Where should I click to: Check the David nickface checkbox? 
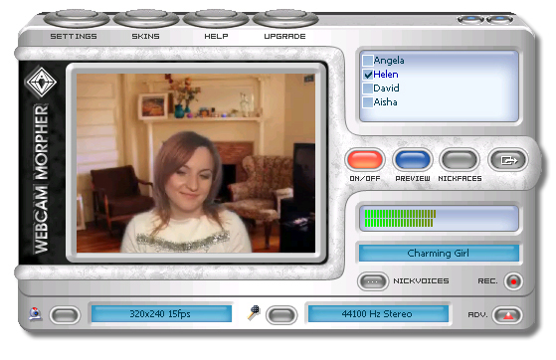click(x=368, y=88)
